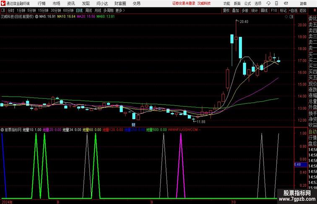The width and height of the screenshot is (317, 204).
Task: Click 证券交易未登录 login link
Action: 184,3
